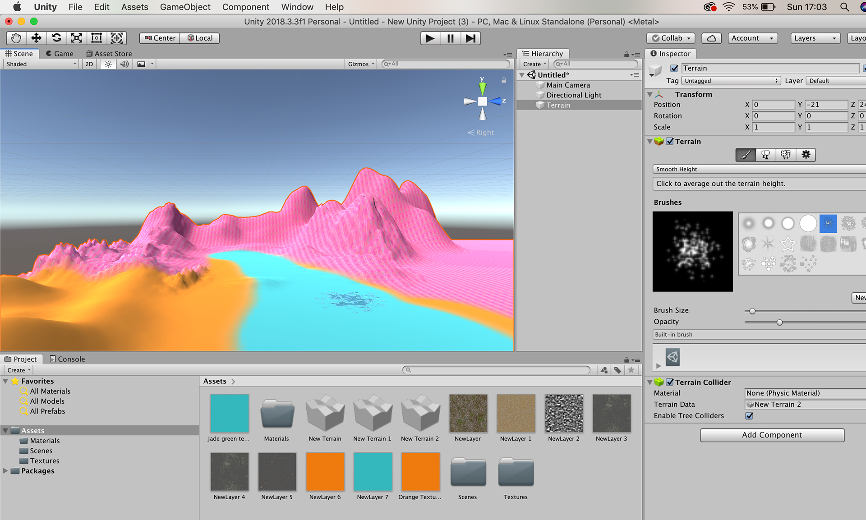Open the Account dropdown
Screen dimensions: 866x520
[752, 38]
